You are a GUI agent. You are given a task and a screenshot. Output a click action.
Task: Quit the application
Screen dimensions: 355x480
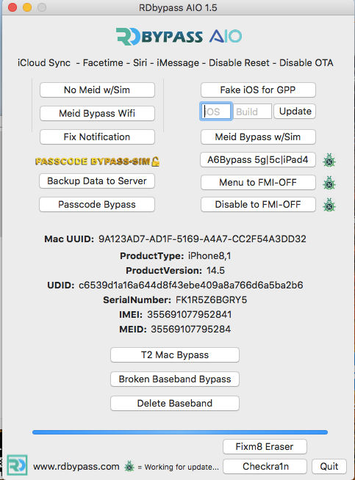tap(329, 467)
